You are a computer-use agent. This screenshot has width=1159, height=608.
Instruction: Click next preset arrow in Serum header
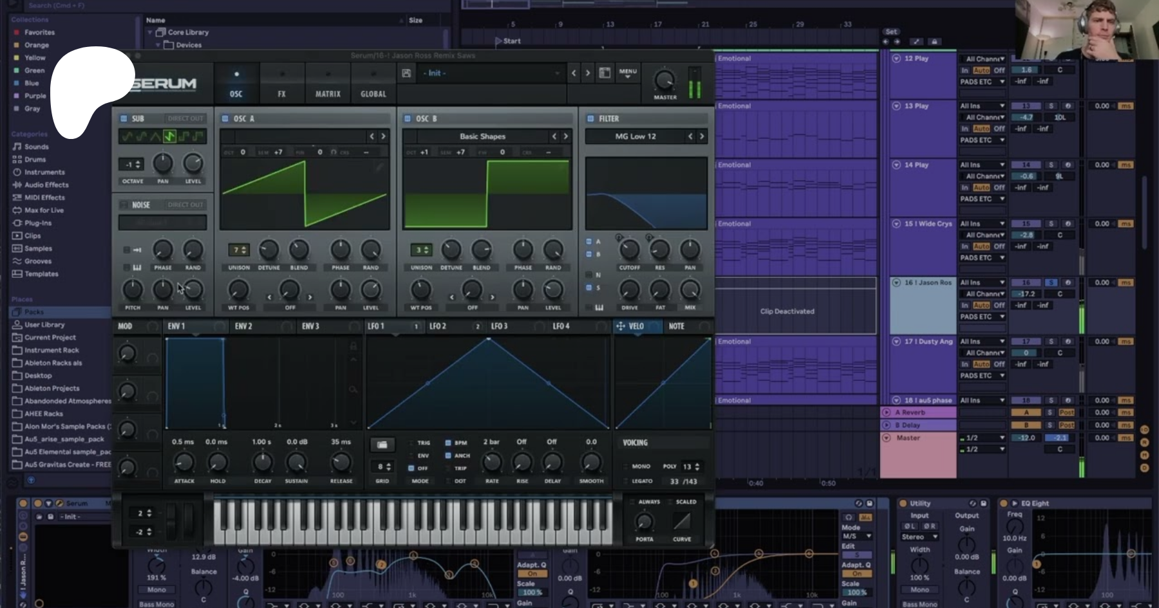[587, 73]
